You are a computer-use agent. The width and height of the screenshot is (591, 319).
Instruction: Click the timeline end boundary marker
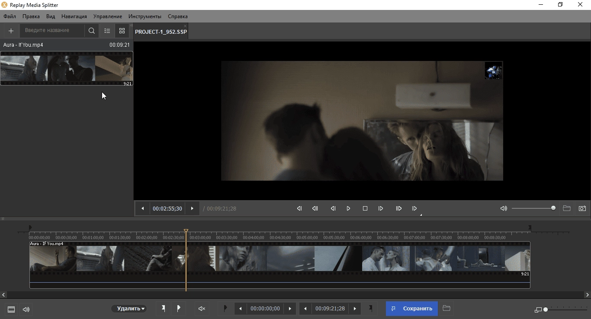point(530,228)
